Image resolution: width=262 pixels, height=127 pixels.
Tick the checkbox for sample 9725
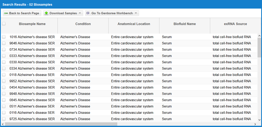click(4, 119)
